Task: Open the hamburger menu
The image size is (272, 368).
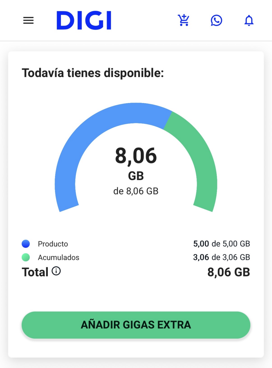Action: click(28, 21)
